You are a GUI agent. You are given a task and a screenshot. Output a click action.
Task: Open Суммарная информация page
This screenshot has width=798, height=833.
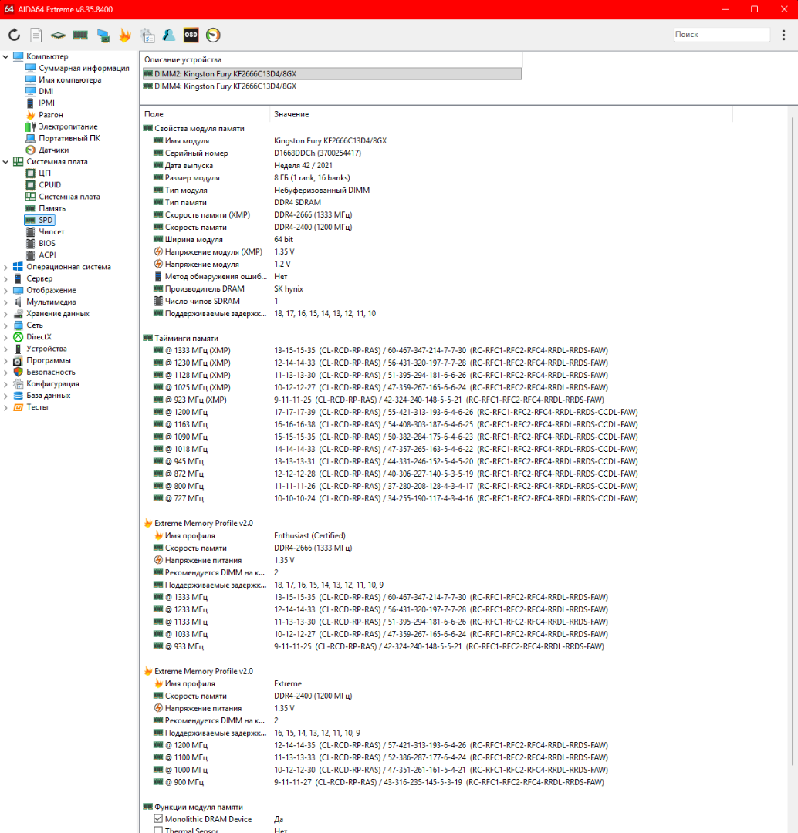point(84,68)
